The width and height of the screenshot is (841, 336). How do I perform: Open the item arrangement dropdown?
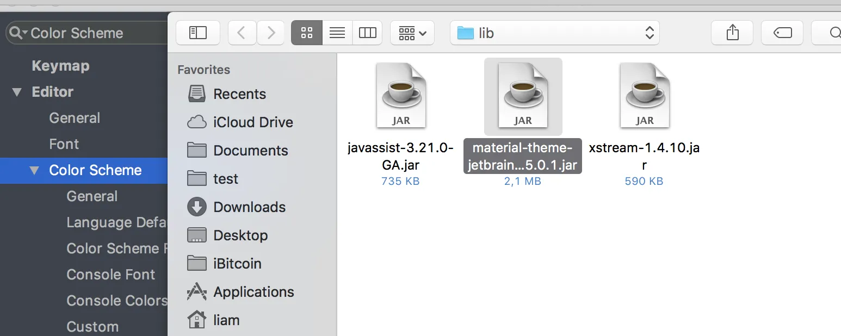pyautogui.click(x=412, y=33)
